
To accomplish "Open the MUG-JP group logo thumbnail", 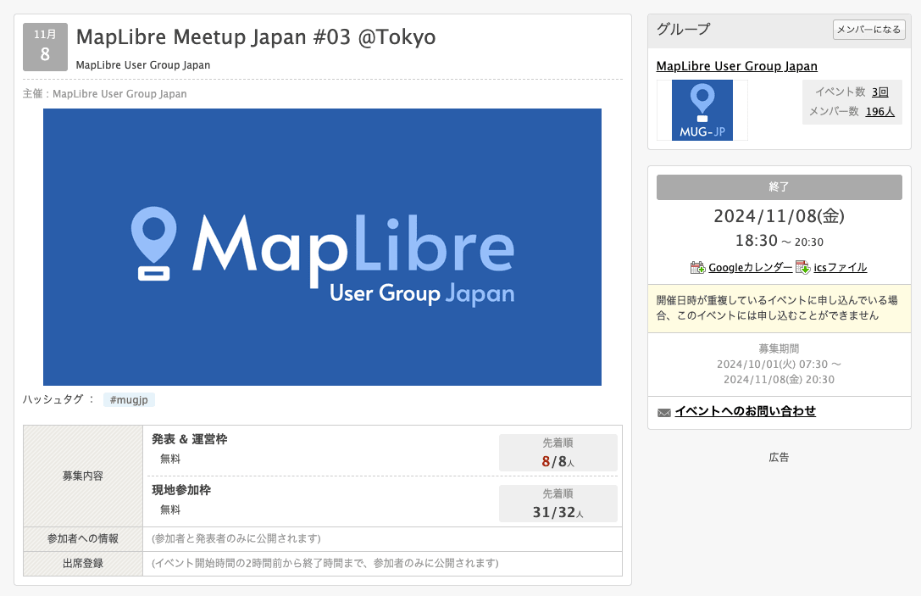I will click(x=702, y=110).
